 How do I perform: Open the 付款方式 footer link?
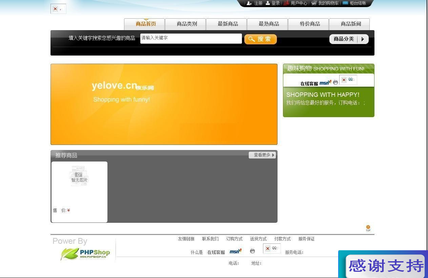(x=283, y=239)
